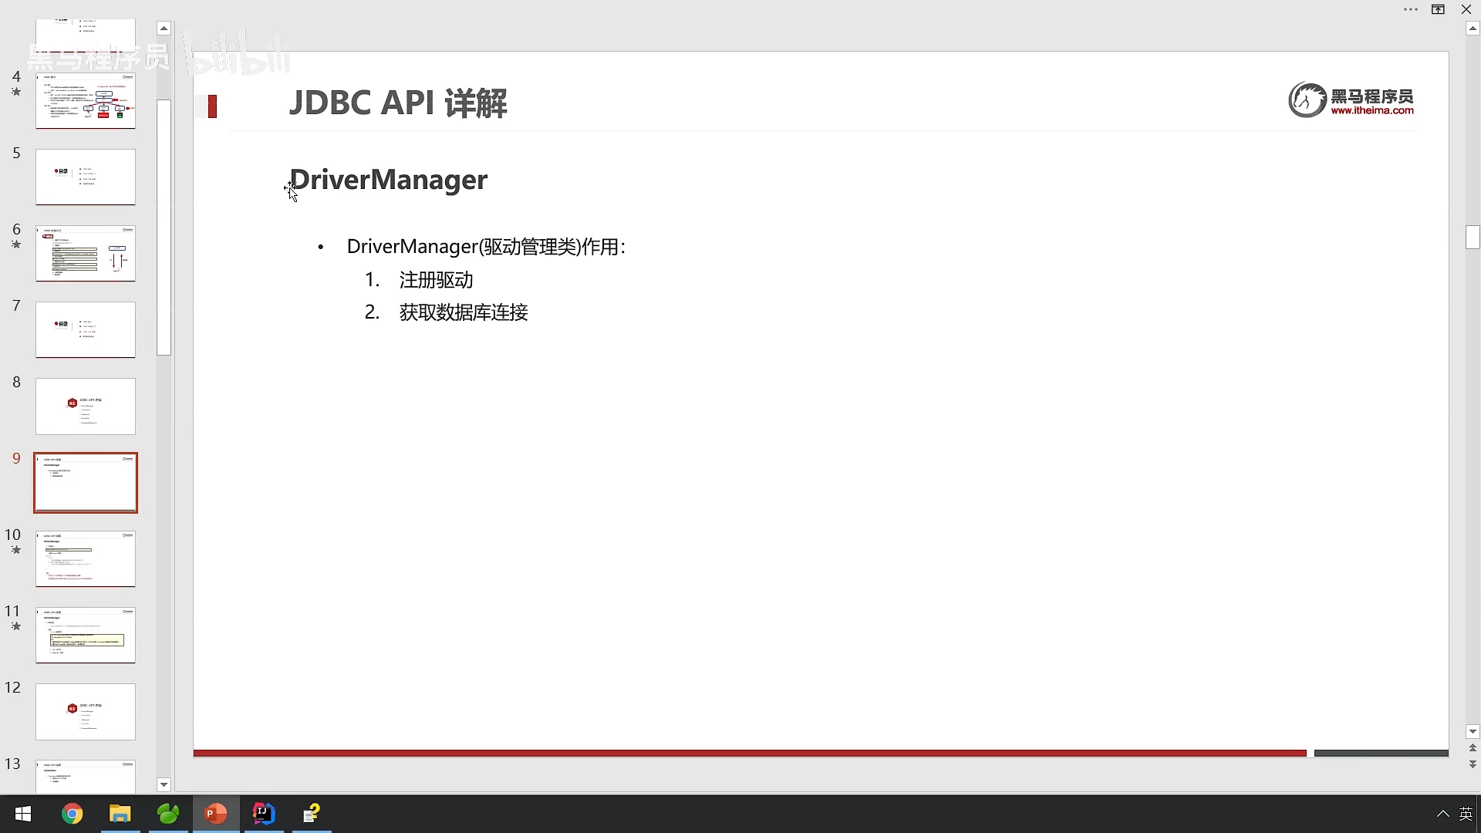1481x833 pixels.
Task: Open the three-dots more options menu
Action: coord(1411,9)
